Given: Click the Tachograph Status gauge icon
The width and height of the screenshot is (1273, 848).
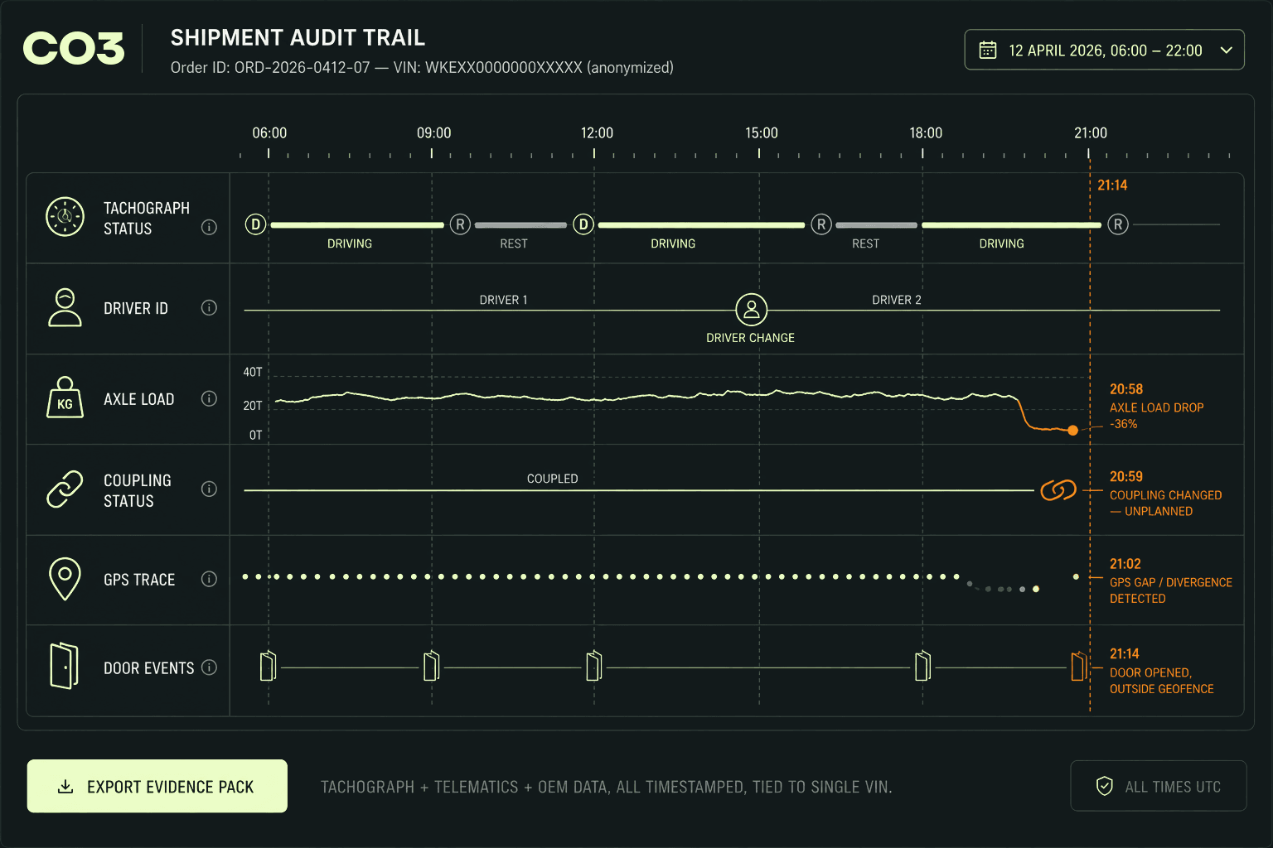Looking at the screenshot, I should [x=65, y=217].
